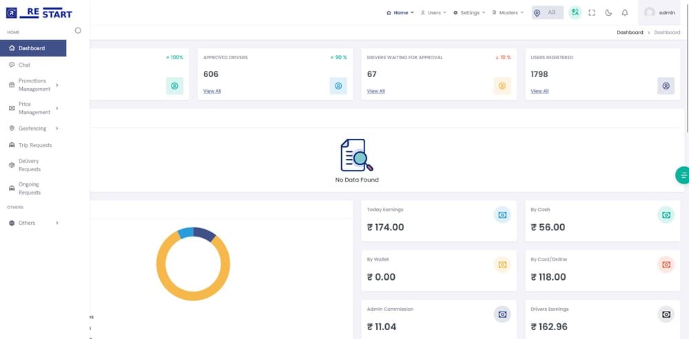Open the Users dropdown in top navigation
The height and width of the screenshot is (339, 689).
click(433, 12)
